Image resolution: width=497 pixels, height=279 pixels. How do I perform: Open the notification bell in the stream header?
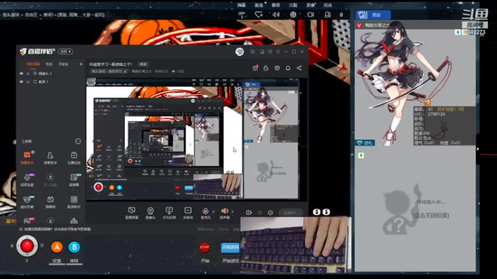(x=288, y=68)
